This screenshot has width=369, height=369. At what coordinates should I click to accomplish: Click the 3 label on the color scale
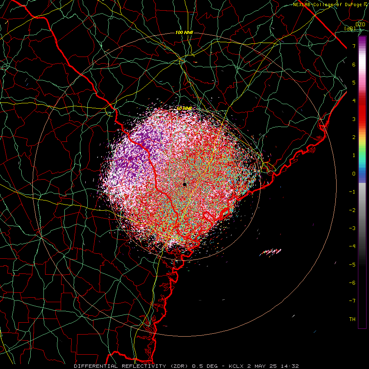click(354, 119)
